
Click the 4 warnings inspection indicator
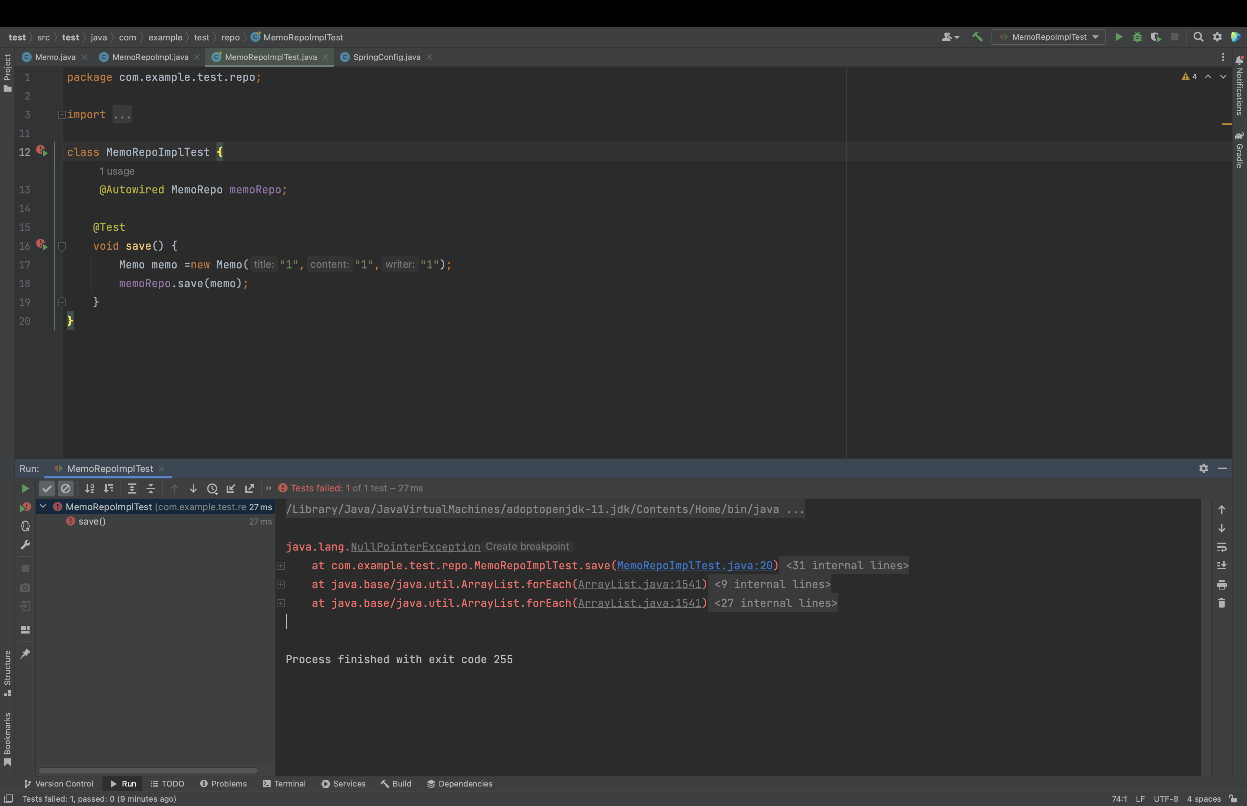(1189, 76)
